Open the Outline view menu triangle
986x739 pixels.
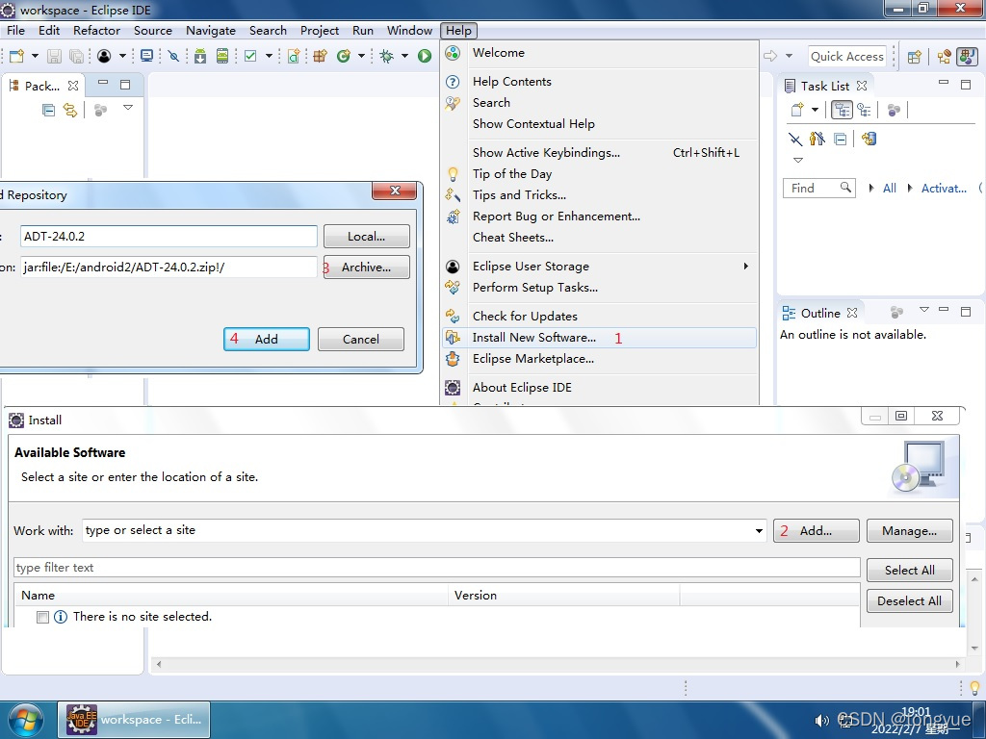(923, 310)
